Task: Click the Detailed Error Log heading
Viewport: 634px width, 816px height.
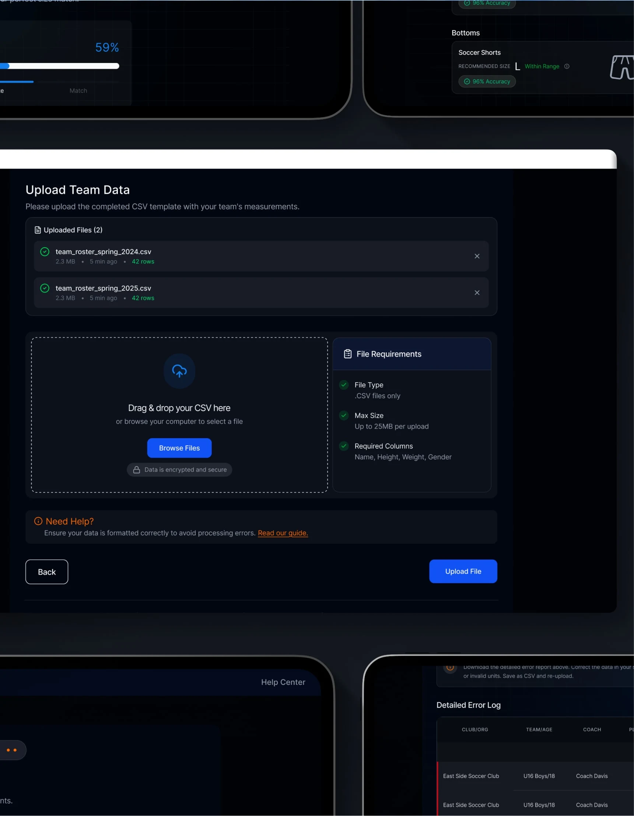Action: click(x=468, y=705)
